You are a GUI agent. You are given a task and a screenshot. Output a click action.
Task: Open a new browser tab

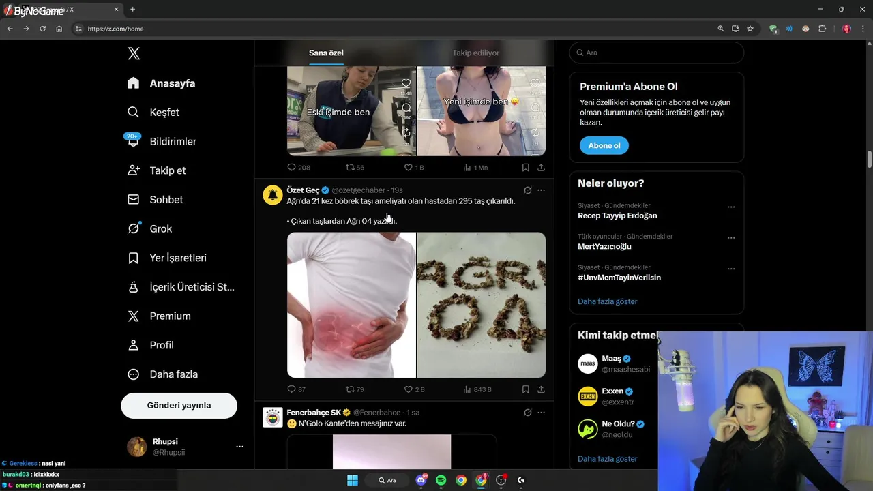(x=132, y=9)
